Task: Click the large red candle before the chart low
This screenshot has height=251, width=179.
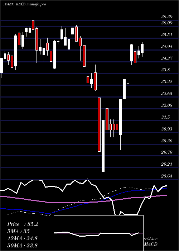Action: point(99,124)
